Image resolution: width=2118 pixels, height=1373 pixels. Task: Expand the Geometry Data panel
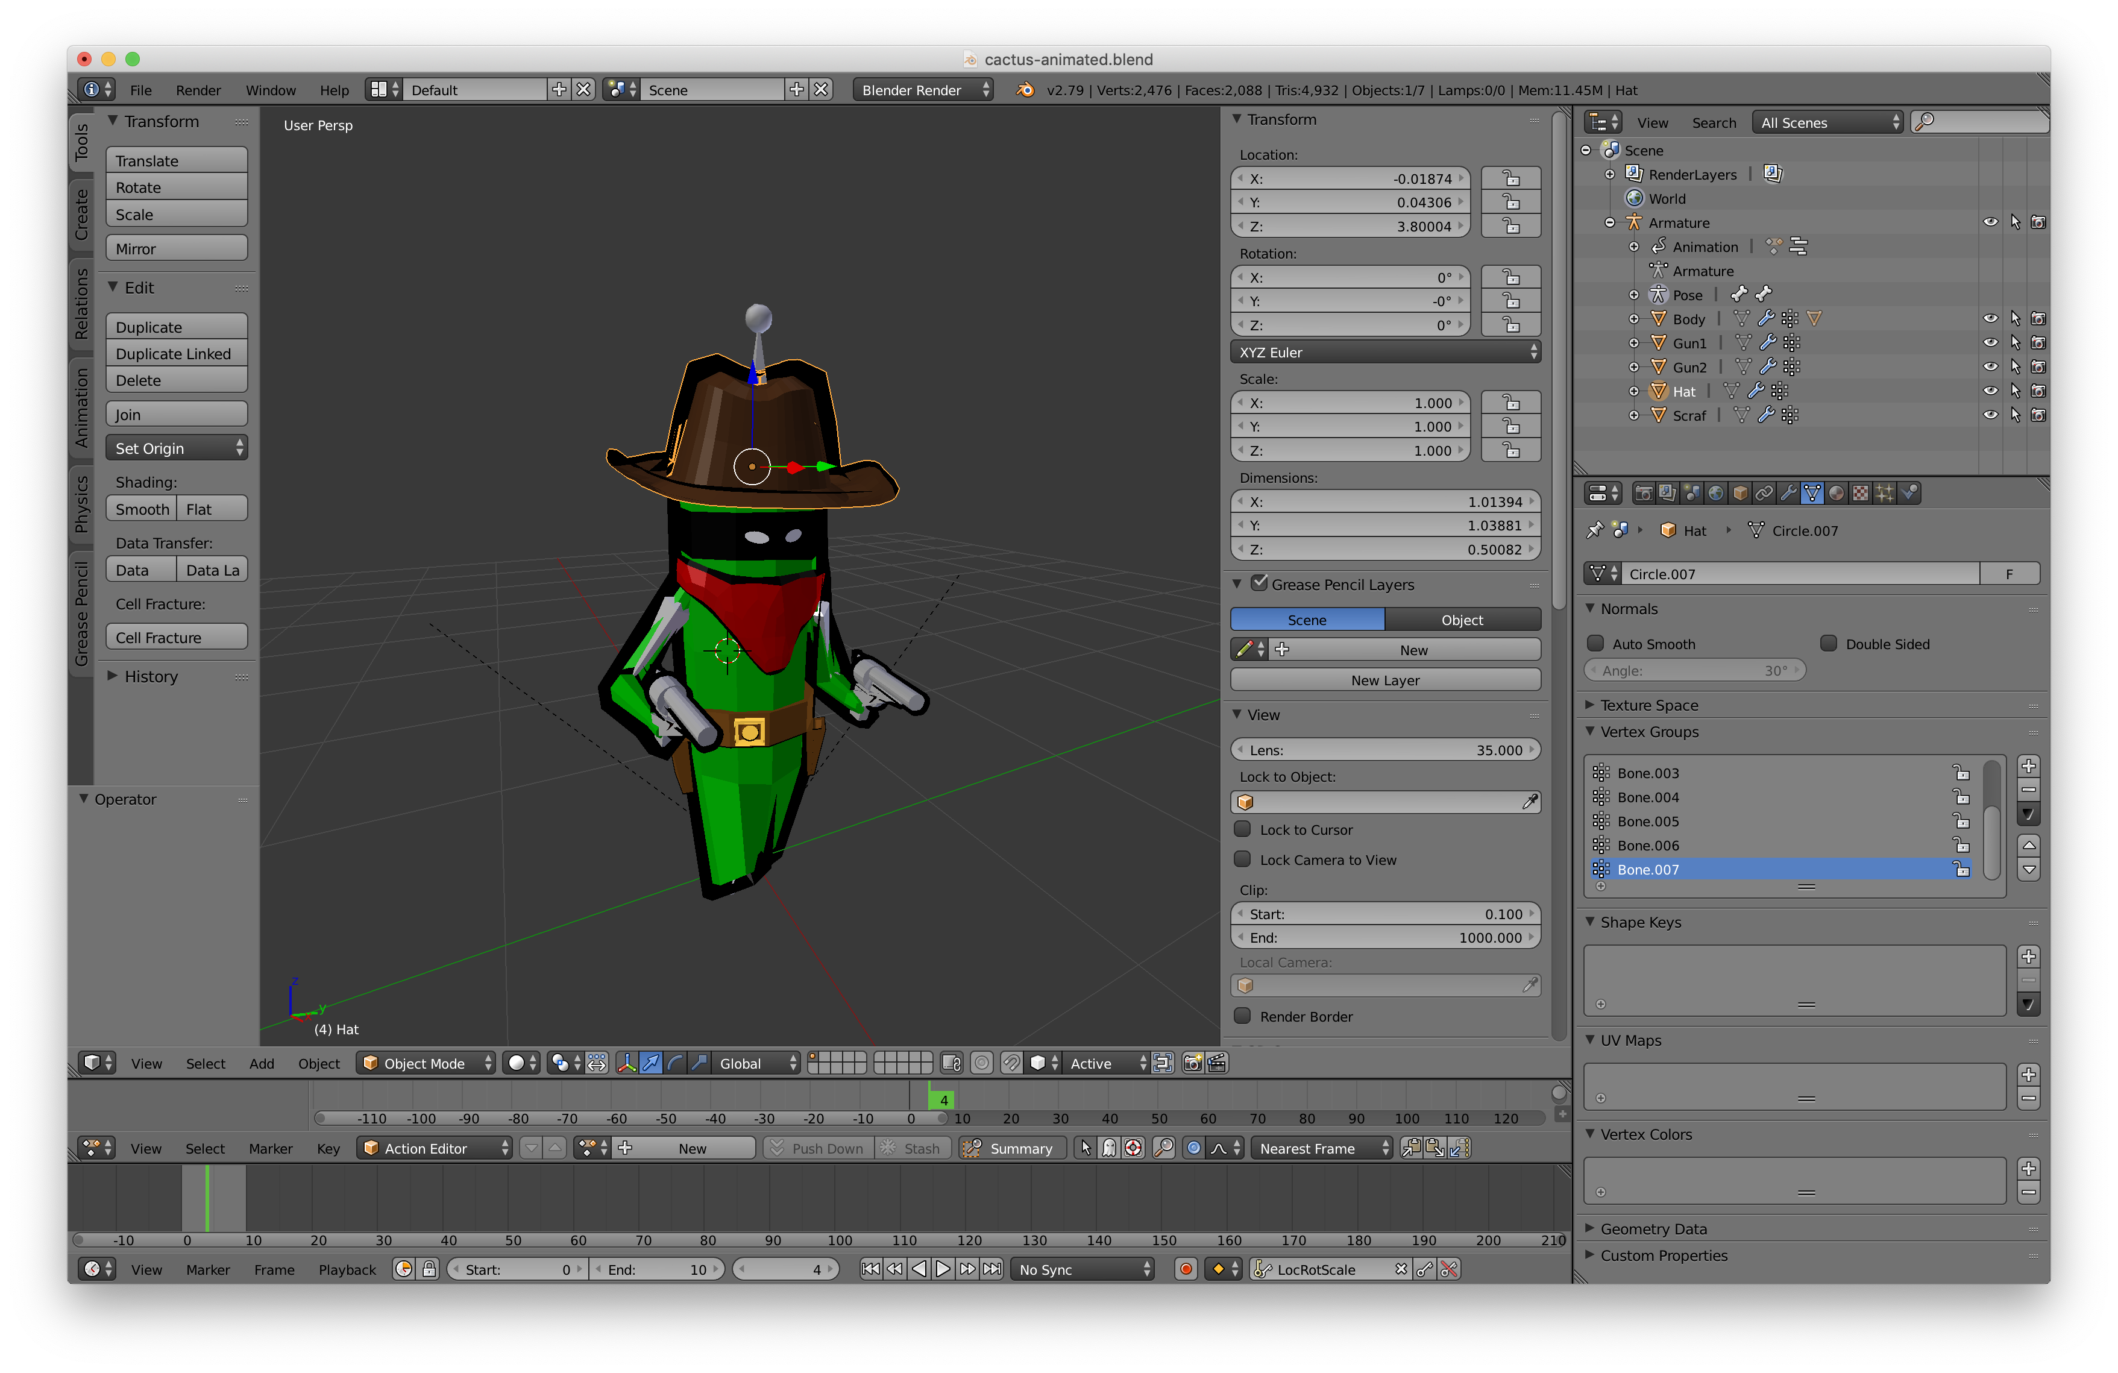coord(1653,1229)
